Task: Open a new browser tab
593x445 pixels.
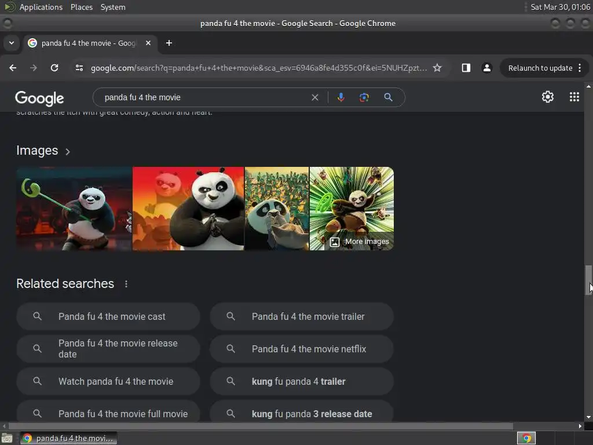Action: click(x=169, y=43)
